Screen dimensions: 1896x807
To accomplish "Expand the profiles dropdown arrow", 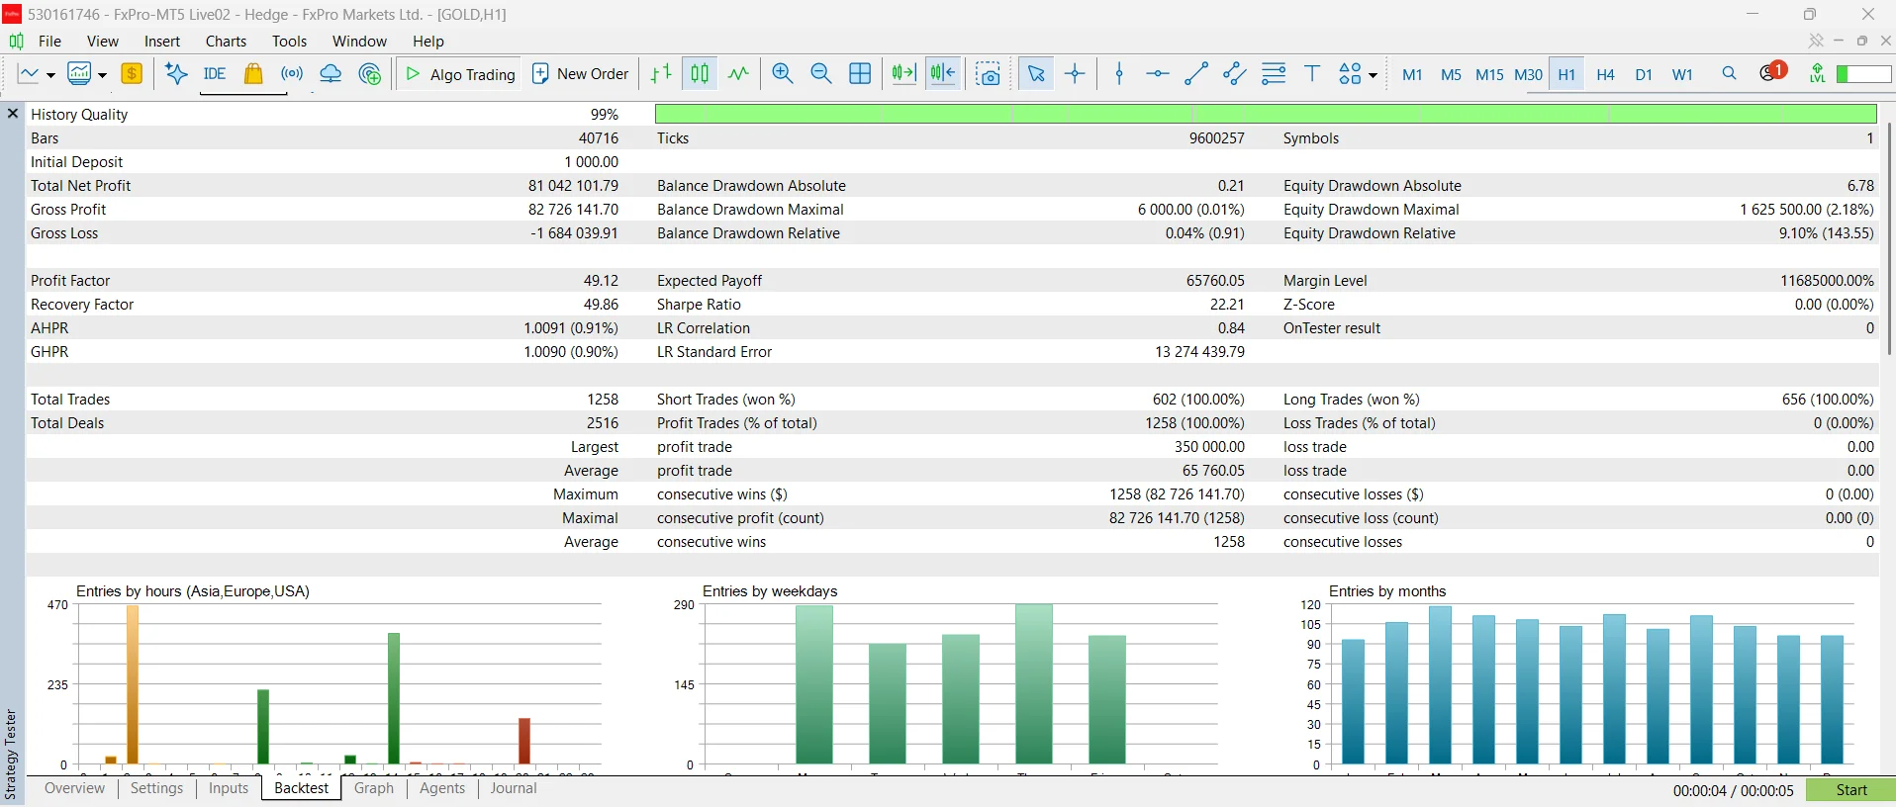I will [x=102, y=75].
